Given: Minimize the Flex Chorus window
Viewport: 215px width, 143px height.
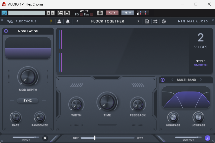Looking at the screenshot, I should 183,4.
